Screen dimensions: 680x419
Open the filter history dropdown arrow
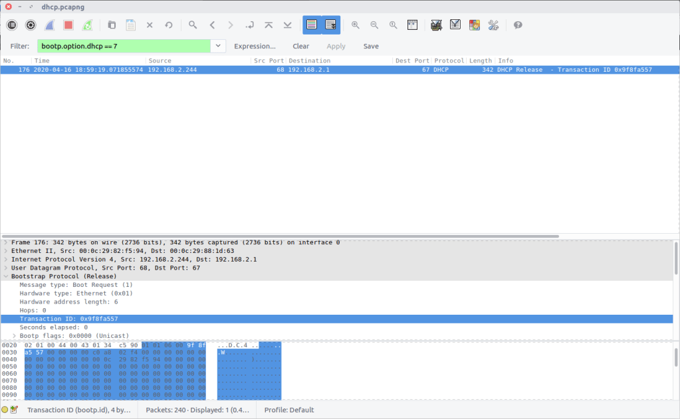(x=218, y=46)
